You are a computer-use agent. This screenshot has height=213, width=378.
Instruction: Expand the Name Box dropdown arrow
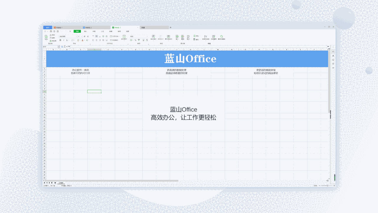pyautogui.click(x=58, y=47)
